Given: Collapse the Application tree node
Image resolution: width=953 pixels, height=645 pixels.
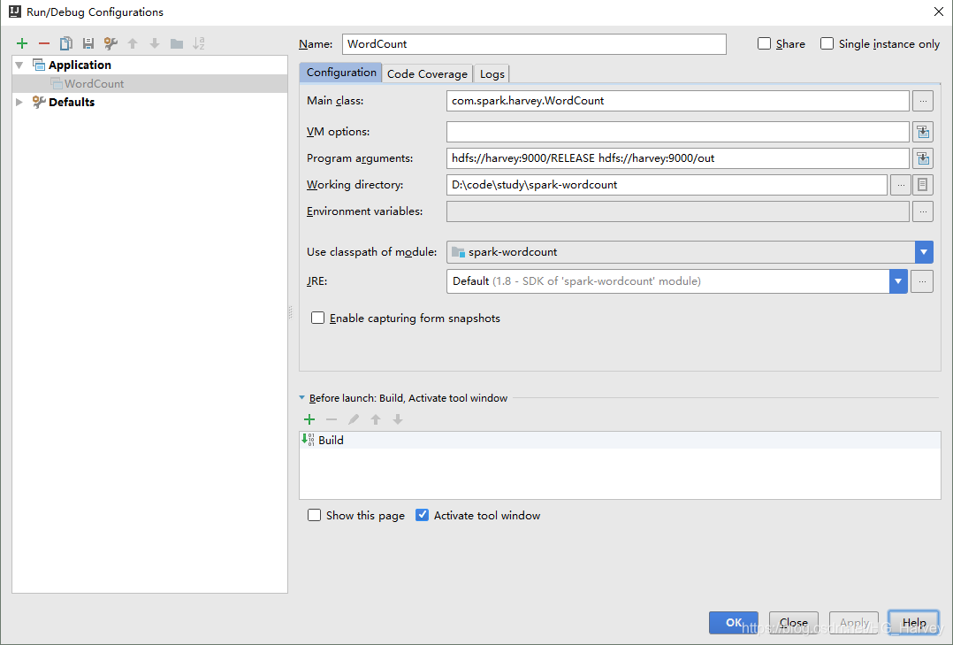Looking at the screenshot, I should point(19,65).
